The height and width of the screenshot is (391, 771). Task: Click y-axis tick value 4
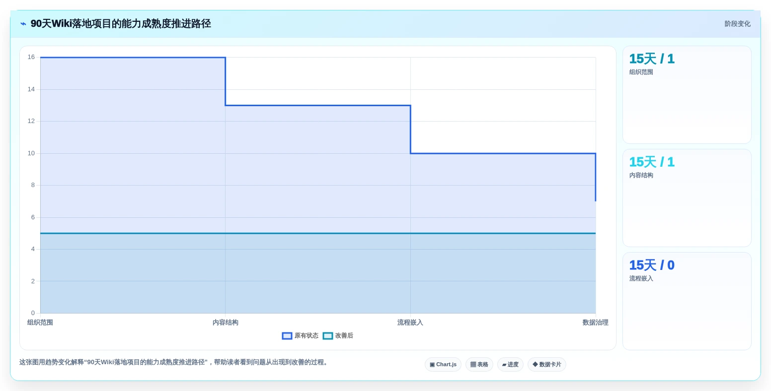click(x=33, y=249)
